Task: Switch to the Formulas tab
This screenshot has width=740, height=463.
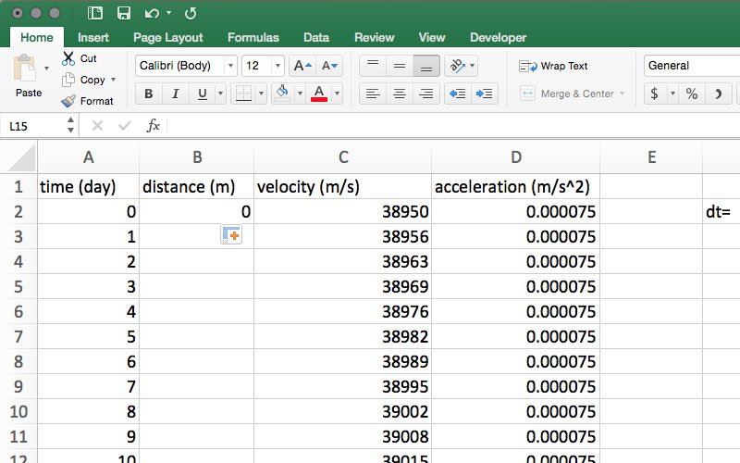Action: click(253, 38)
